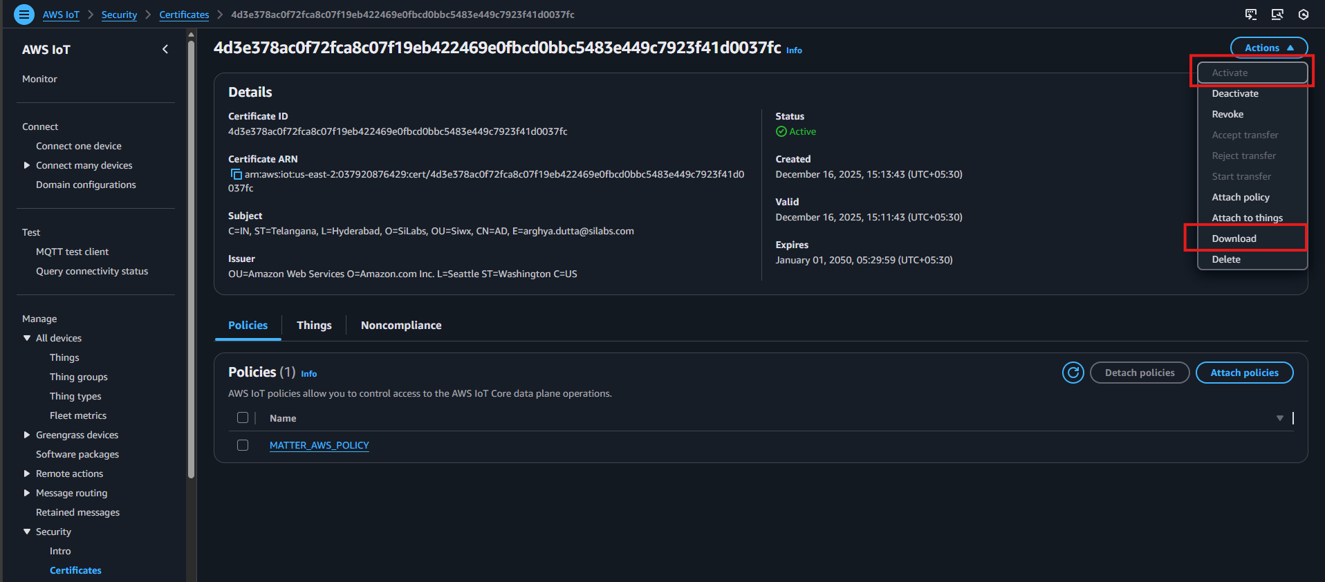Screen dimensions: 1325x582
Task: Choose Download from Actions menu
Action: (x=1252, y=238)
